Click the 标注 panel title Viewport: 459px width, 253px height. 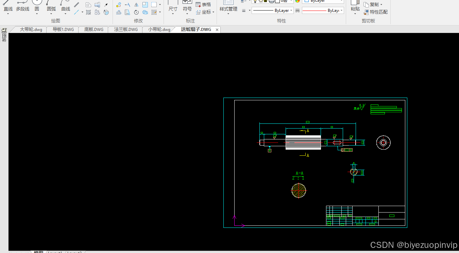pyautogui.click(x=190, y=21)
